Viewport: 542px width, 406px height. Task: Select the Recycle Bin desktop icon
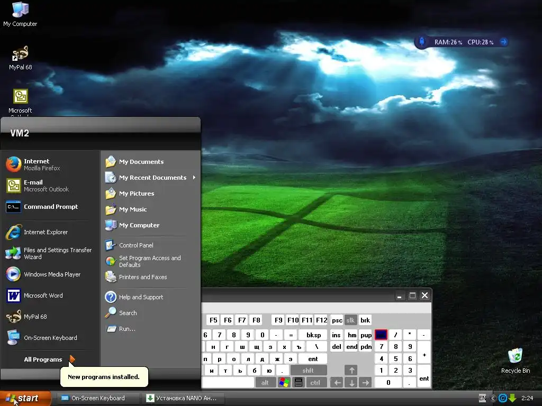(x=516, y=361)
